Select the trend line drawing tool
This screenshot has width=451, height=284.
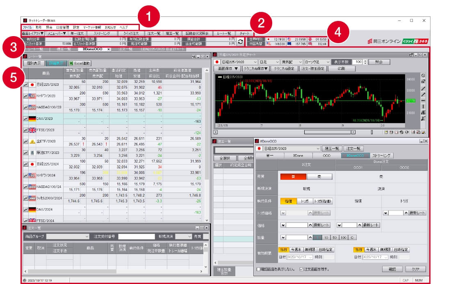pyautogui.click(x=423, y=88)
